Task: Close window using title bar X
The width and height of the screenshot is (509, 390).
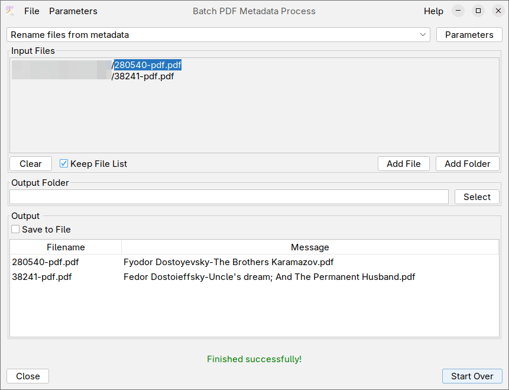Action: 498,11
